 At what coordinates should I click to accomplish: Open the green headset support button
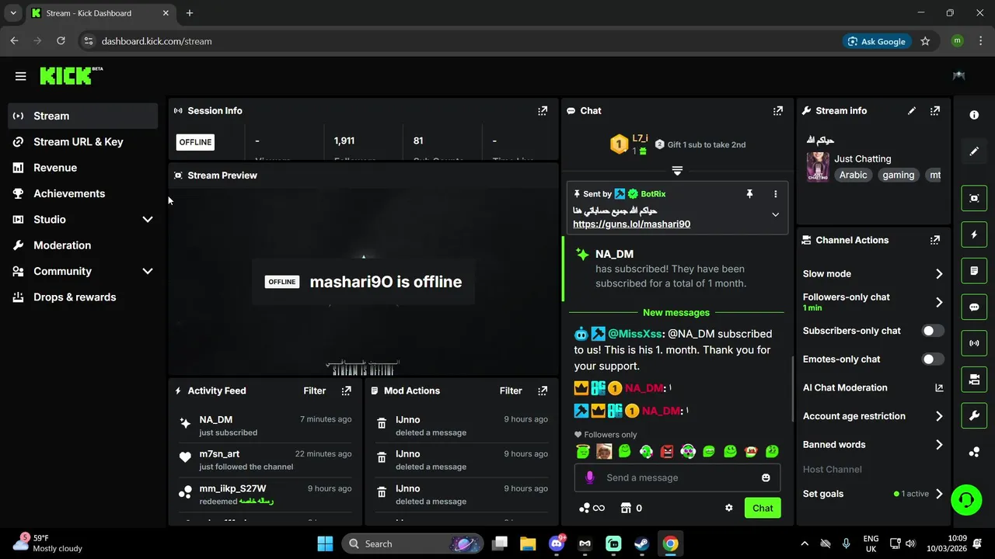click(966, 500)
